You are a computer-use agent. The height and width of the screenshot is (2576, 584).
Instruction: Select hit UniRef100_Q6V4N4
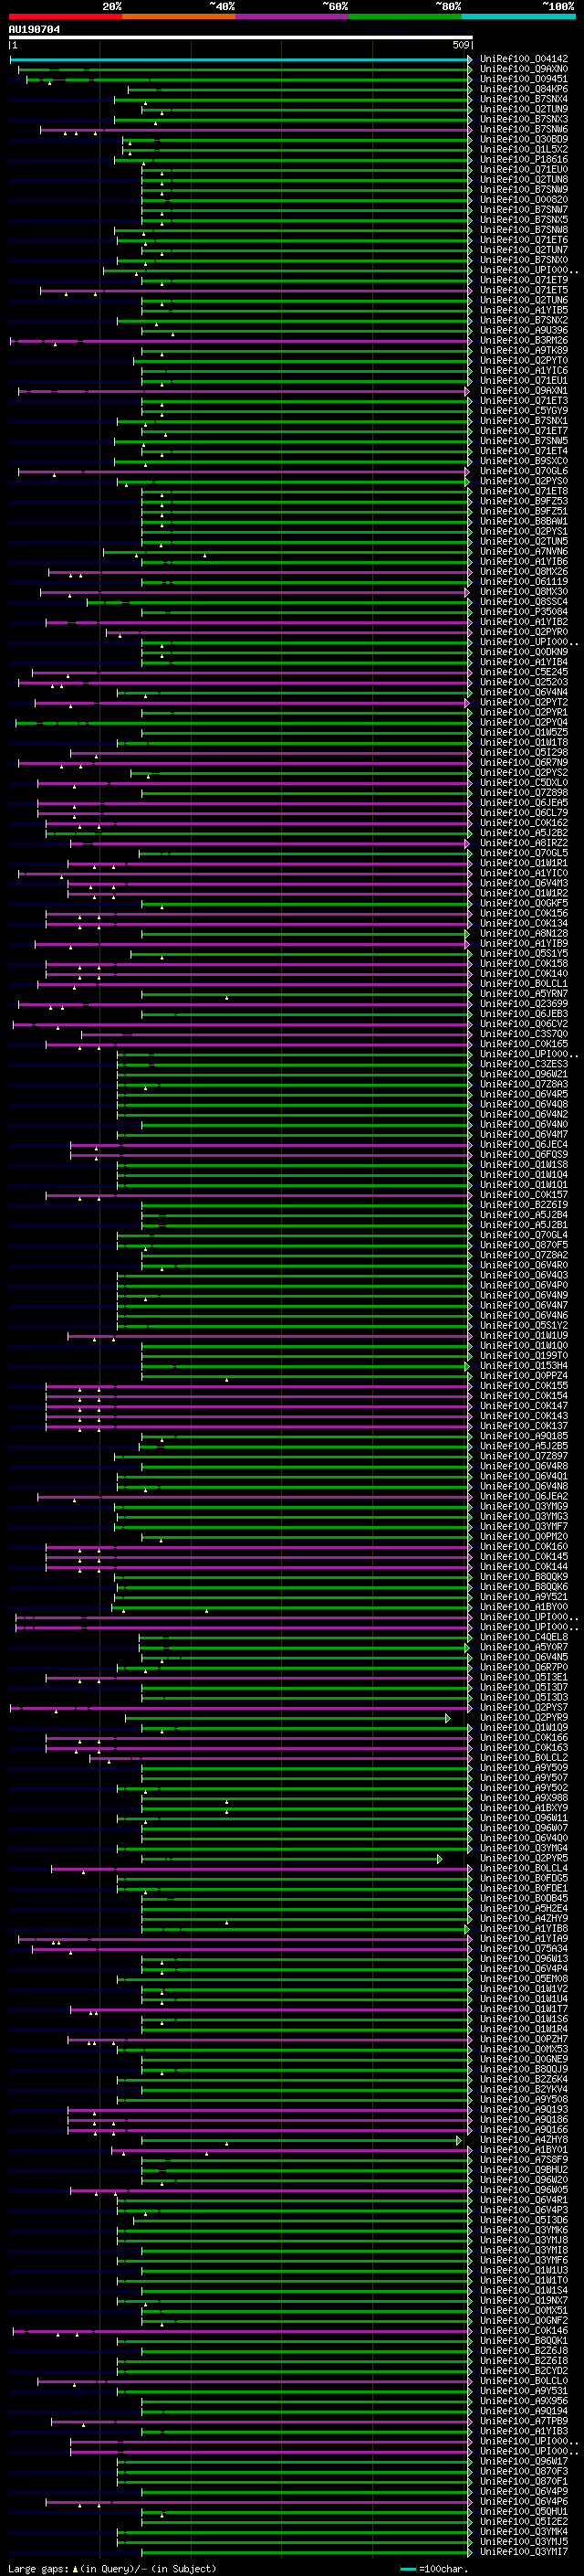point(524,692)
